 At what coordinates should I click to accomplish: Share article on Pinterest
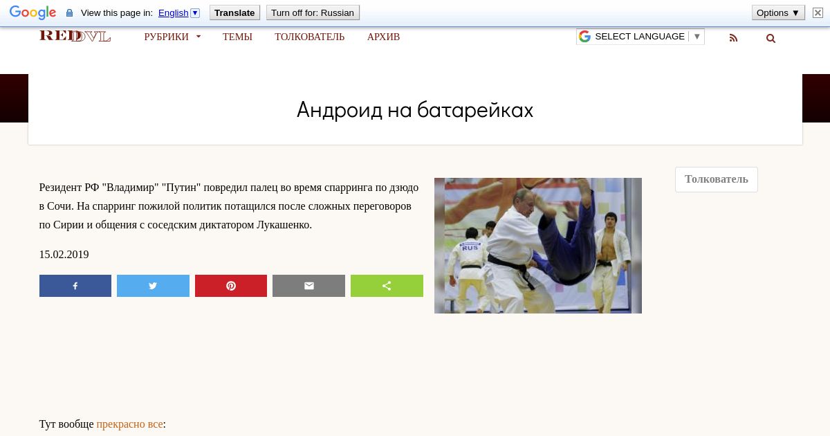[x=231, y=286]
